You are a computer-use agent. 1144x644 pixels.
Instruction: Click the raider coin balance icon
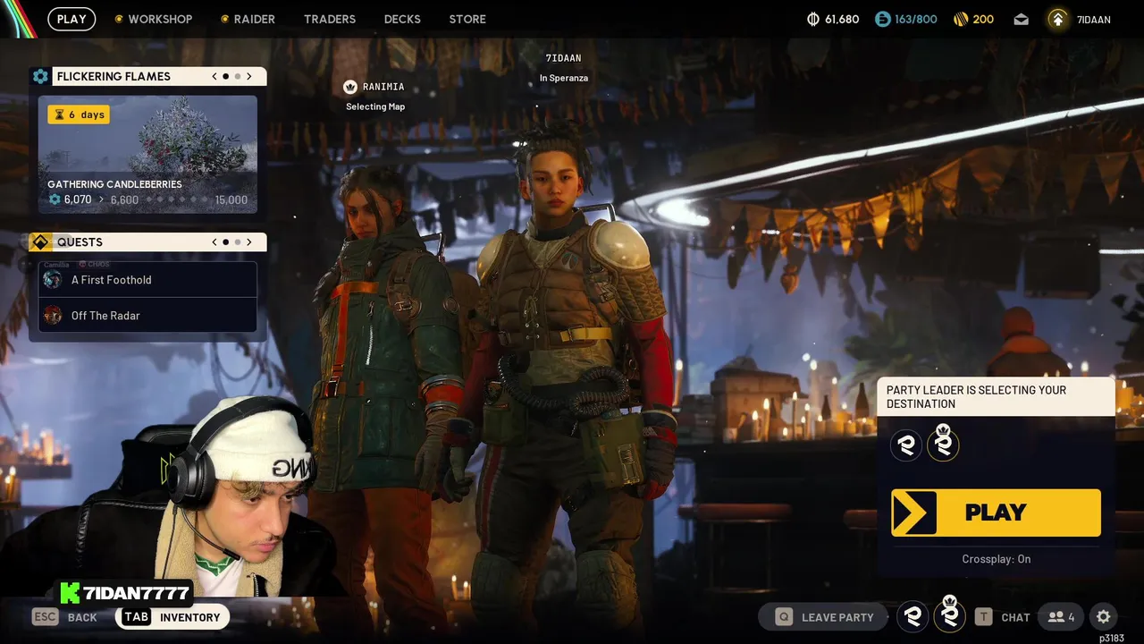click(x=812, y=19)
